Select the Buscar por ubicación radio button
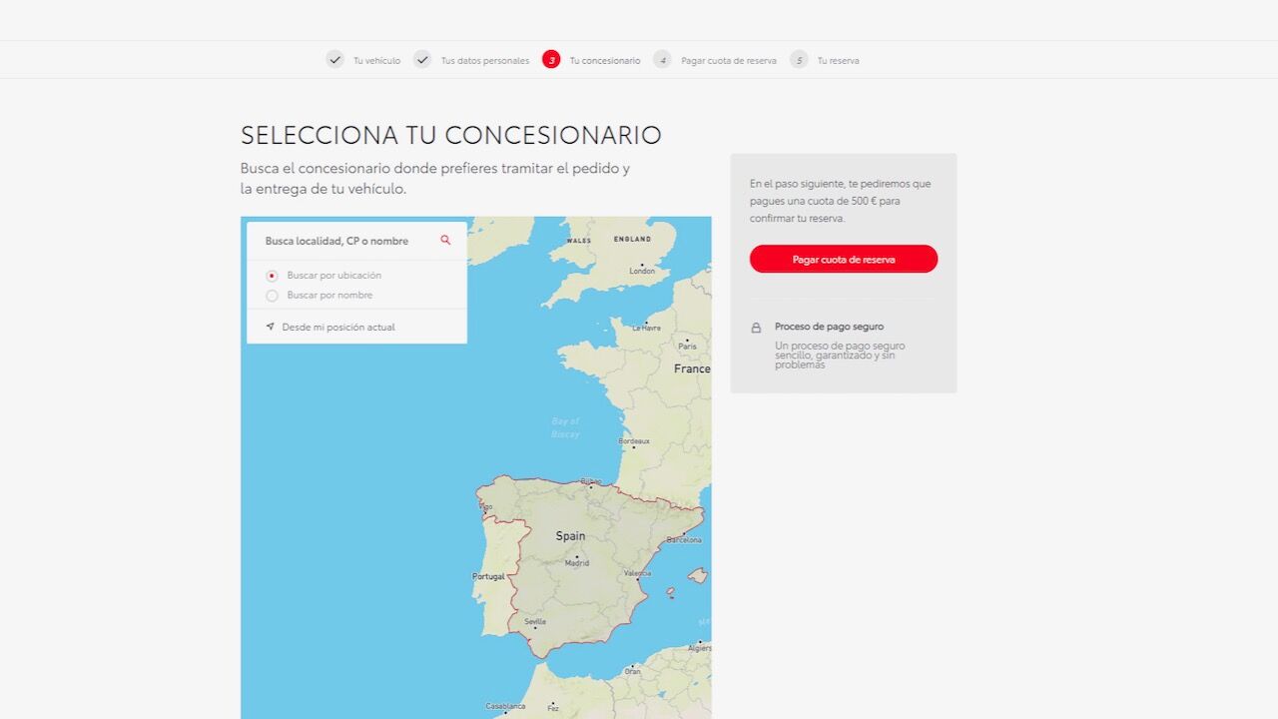The width and height of the screenshot is (1278, 719). point(272,276)
